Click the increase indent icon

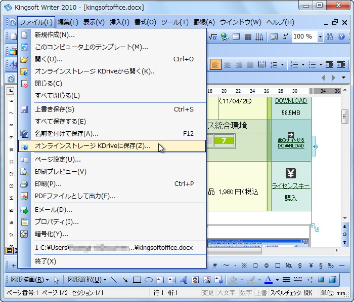341,65
